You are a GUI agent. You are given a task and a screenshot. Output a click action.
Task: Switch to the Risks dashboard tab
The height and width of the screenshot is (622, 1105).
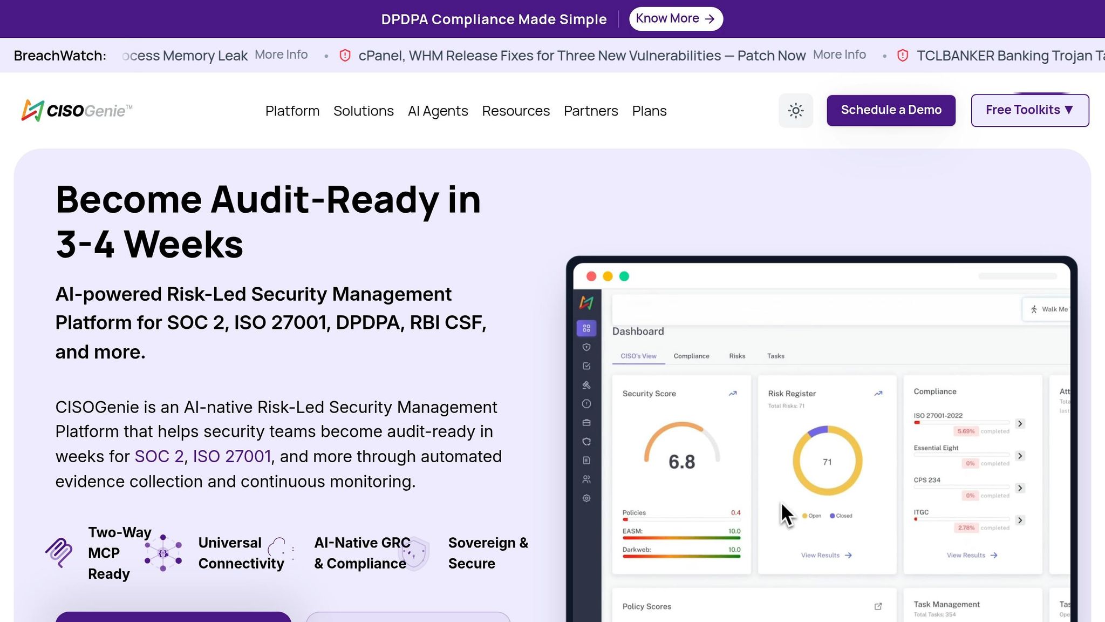pyautogui.click(x=737, y=356)
